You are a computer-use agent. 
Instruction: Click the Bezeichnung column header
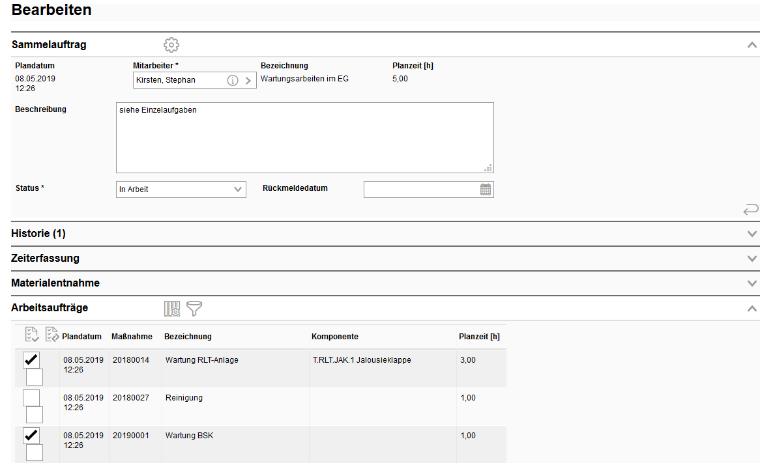coord(188,337)
